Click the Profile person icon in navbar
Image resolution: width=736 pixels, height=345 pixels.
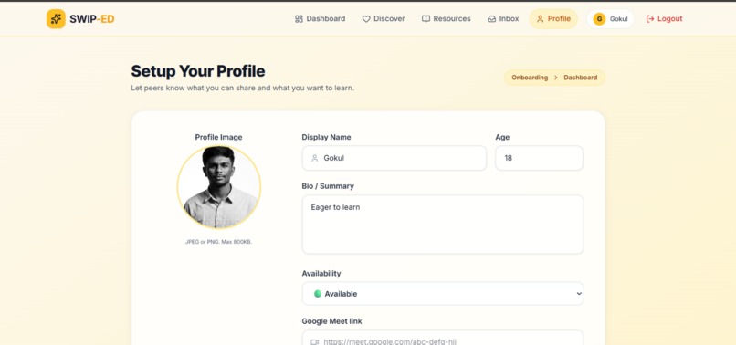pyautogui.click(x=540, y=19)
